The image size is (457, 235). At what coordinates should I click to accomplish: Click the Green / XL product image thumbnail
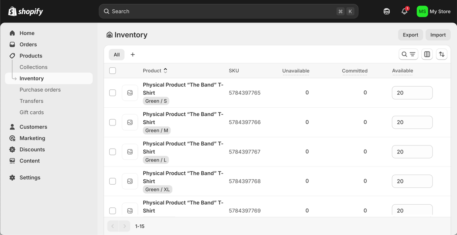[130, 181]
